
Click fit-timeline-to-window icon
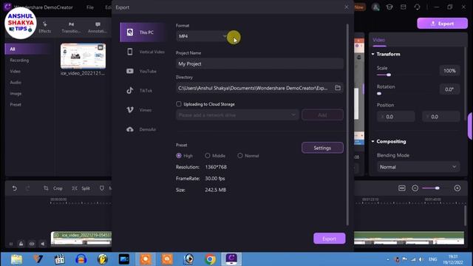(402, 188)
